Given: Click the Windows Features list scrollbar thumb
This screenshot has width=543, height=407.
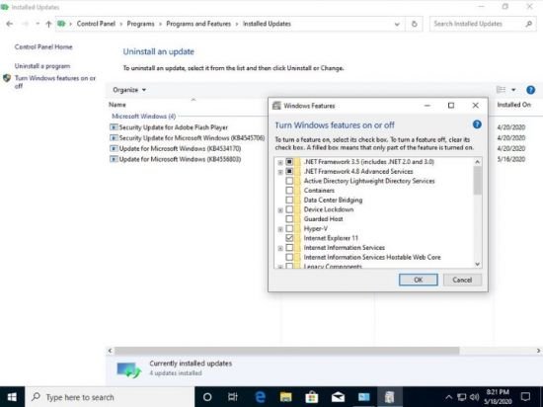Looking at the screenshot, I should click(477, 180).
